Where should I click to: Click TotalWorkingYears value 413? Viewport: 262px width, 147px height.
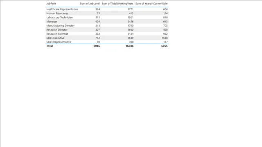[x=131, y=13]
